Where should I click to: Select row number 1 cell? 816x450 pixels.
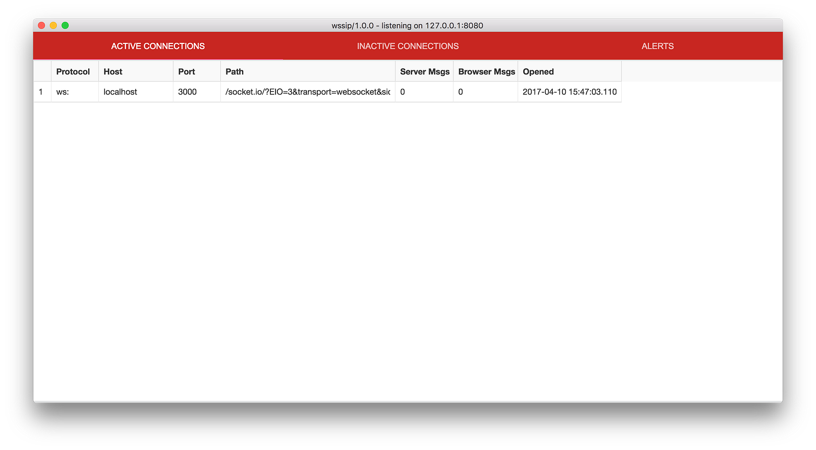tap(42, 92)
